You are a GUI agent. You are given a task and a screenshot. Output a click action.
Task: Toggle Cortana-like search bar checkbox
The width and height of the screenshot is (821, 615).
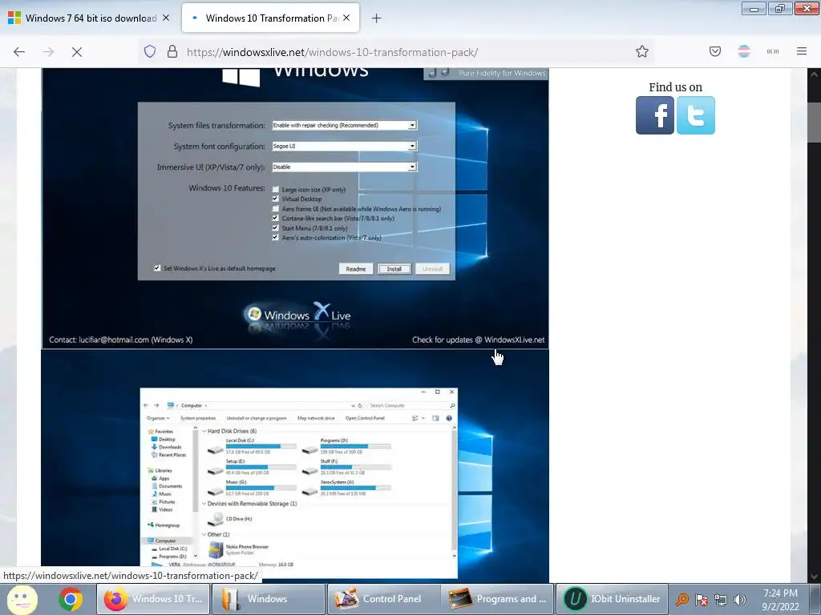[x=276, y=218]
